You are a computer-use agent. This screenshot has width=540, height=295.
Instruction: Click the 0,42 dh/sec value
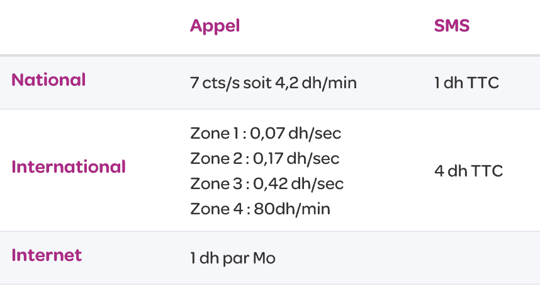[298, 183]
